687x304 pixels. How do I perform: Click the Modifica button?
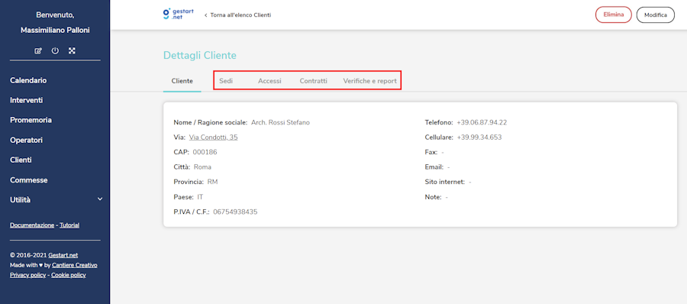pos(656,15)
